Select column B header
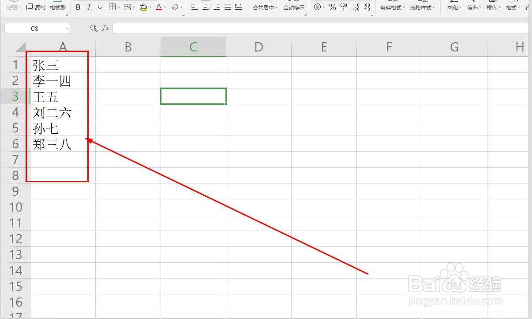The image size is (532, 319). pyautogui.click(x=128, y=47)
